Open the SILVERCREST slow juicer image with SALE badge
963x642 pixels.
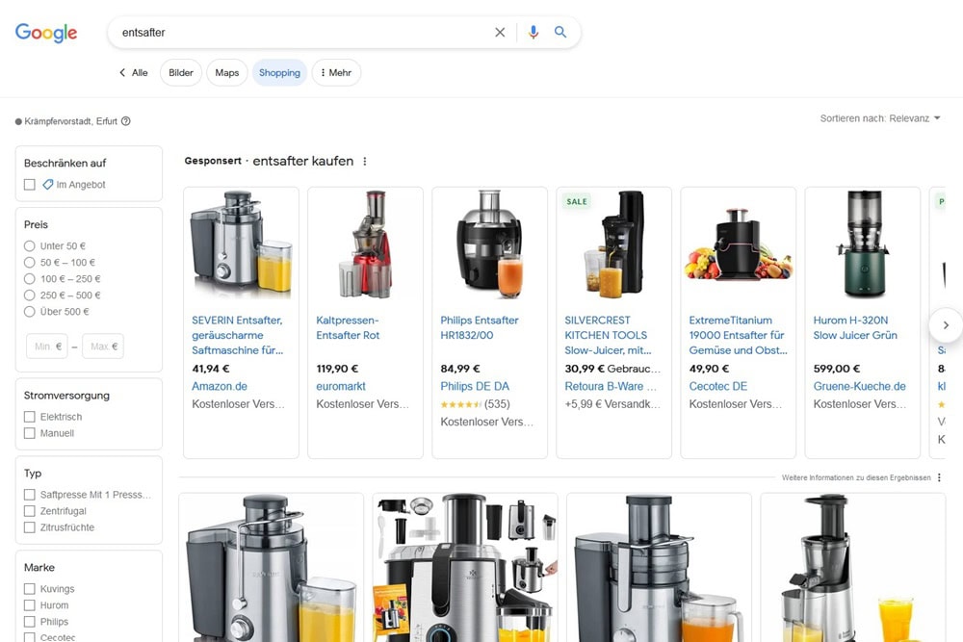[614, 244]
